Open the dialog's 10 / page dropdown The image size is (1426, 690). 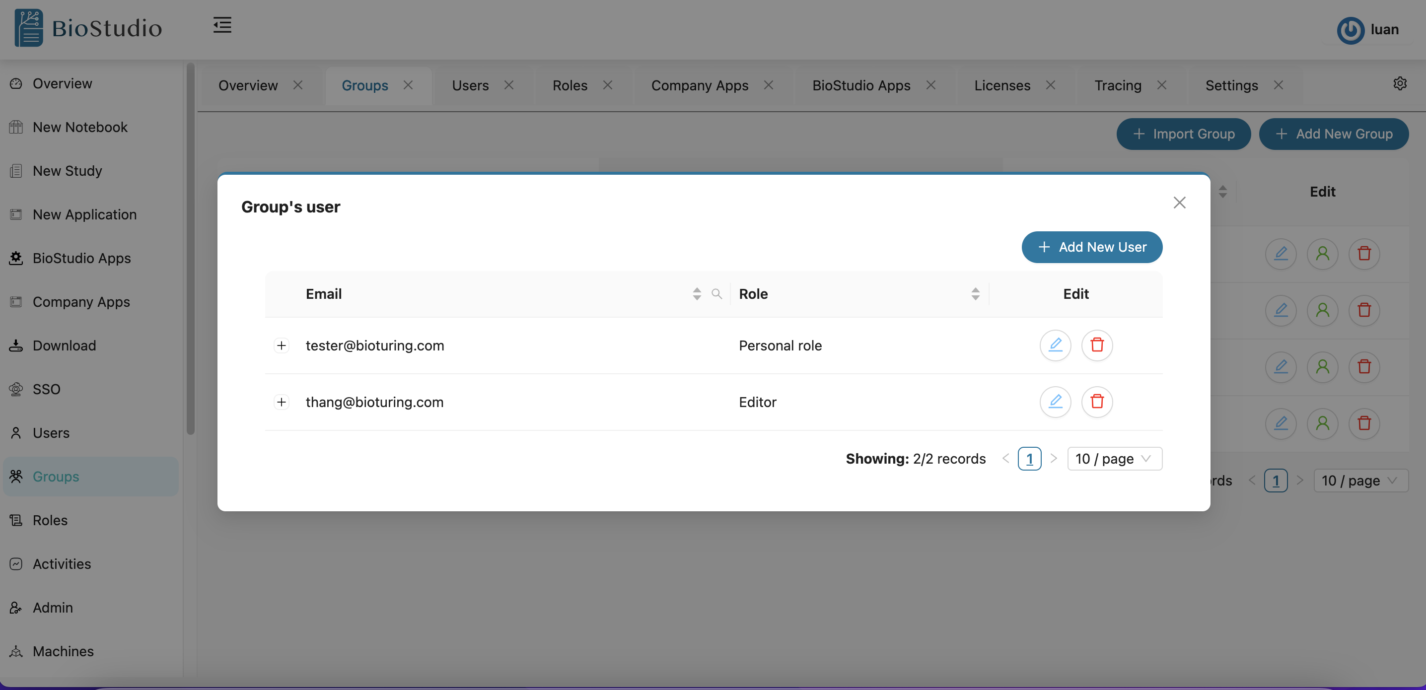pyautogui.click(x=1114, y=459)
